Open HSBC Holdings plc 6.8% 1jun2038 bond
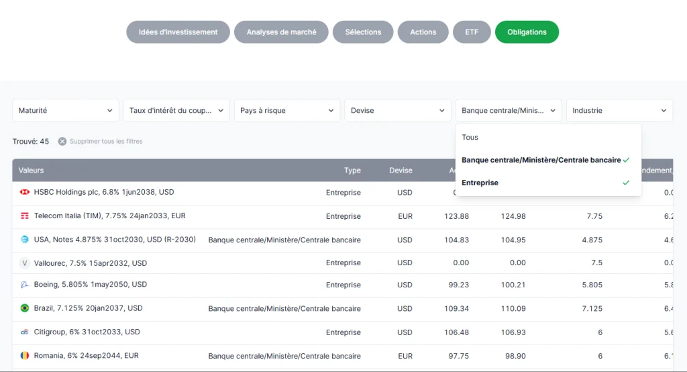This screenshot has height=372, width=687. [x=104, y=192]
